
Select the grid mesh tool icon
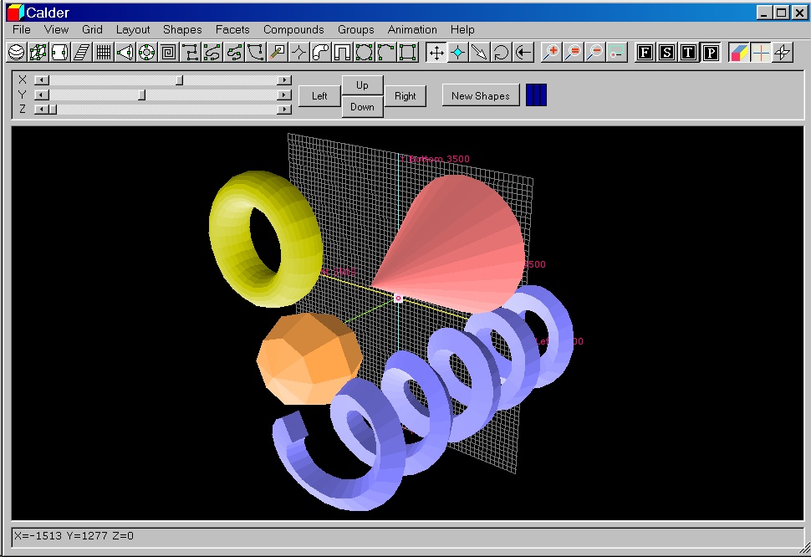pos(103,53)
